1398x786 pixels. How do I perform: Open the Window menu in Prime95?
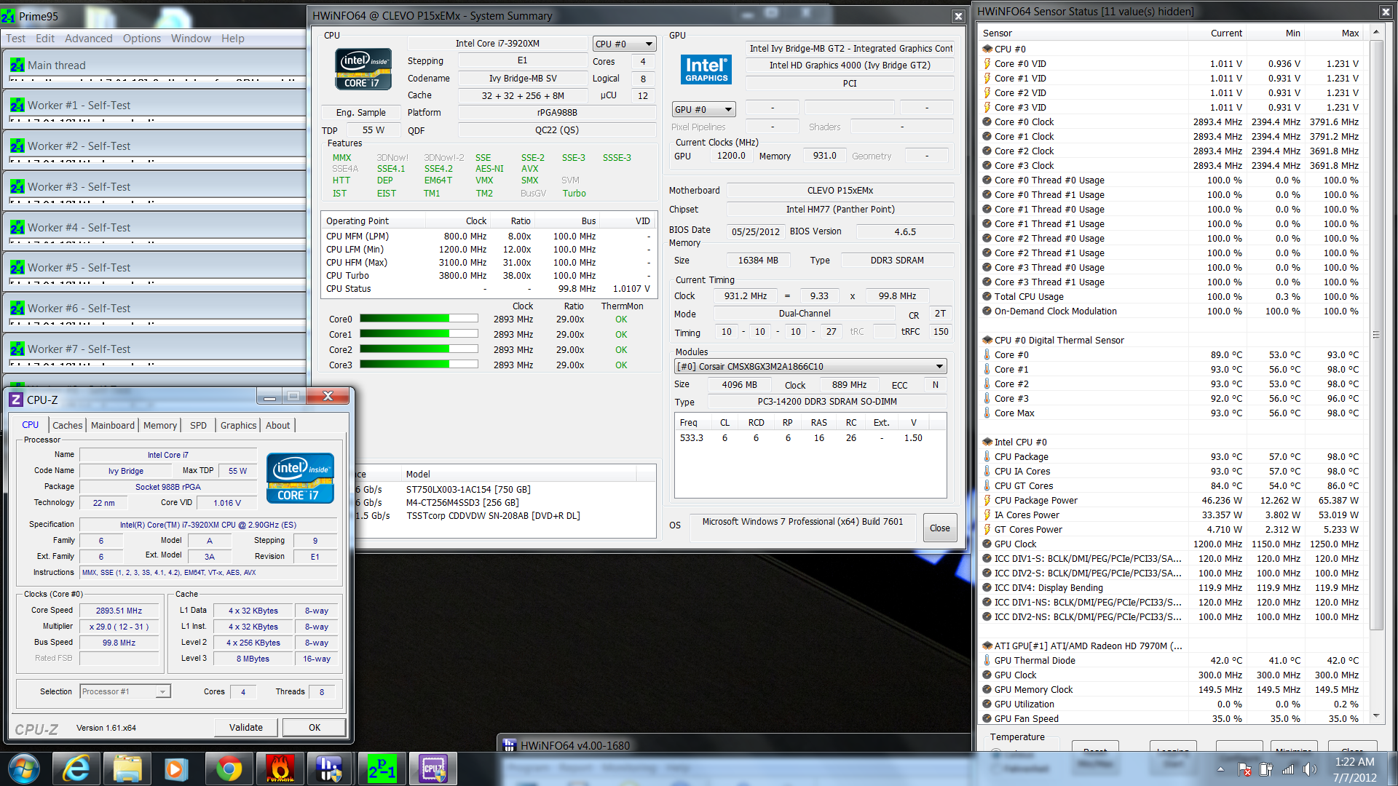coord(191,39)
